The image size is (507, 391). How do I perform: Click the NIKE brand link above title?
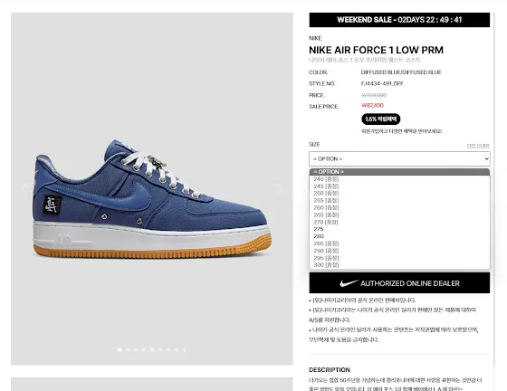point(315,38)
